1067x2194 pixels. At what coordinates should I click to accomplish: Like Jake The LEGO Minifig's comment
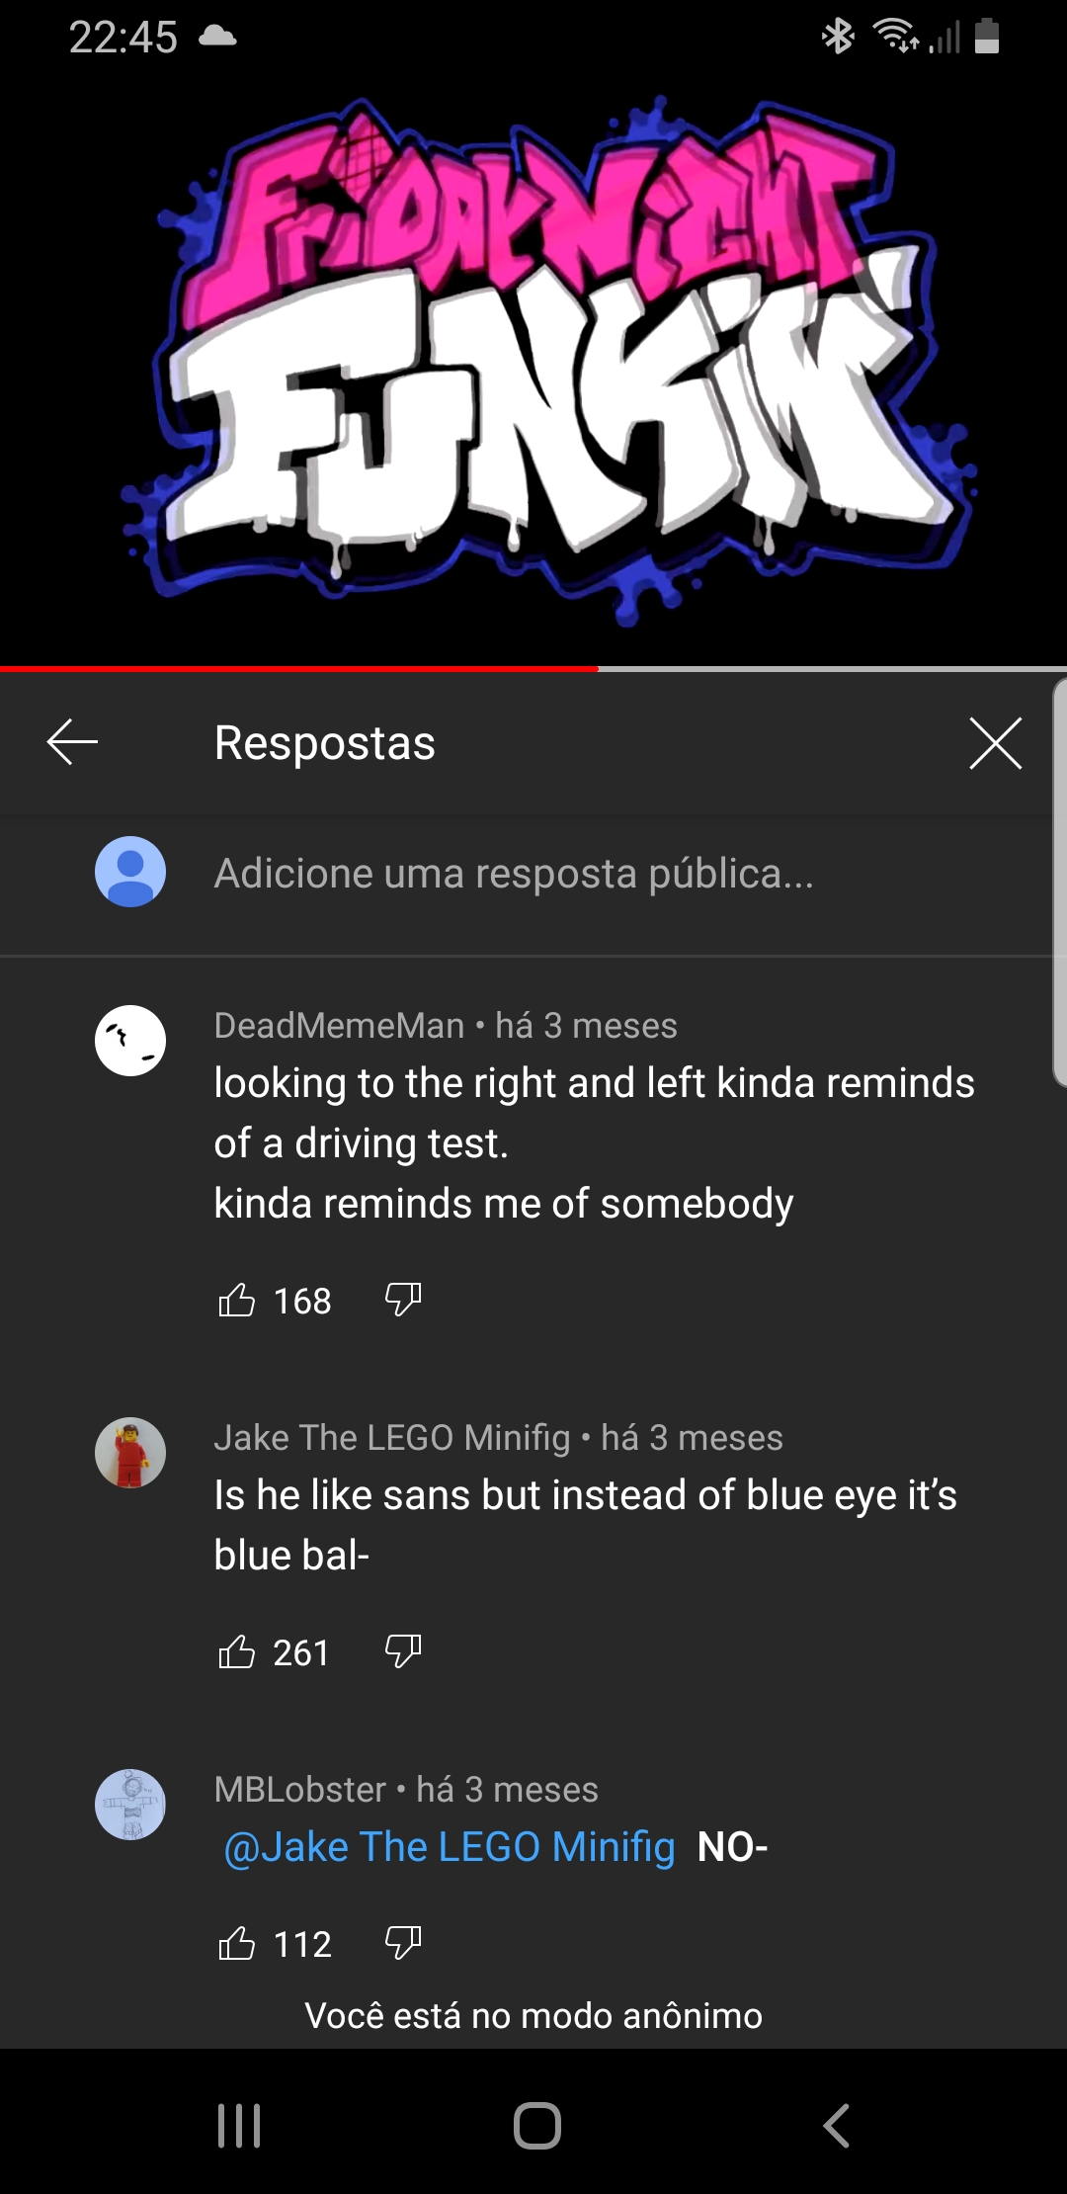coord(236,1651)
